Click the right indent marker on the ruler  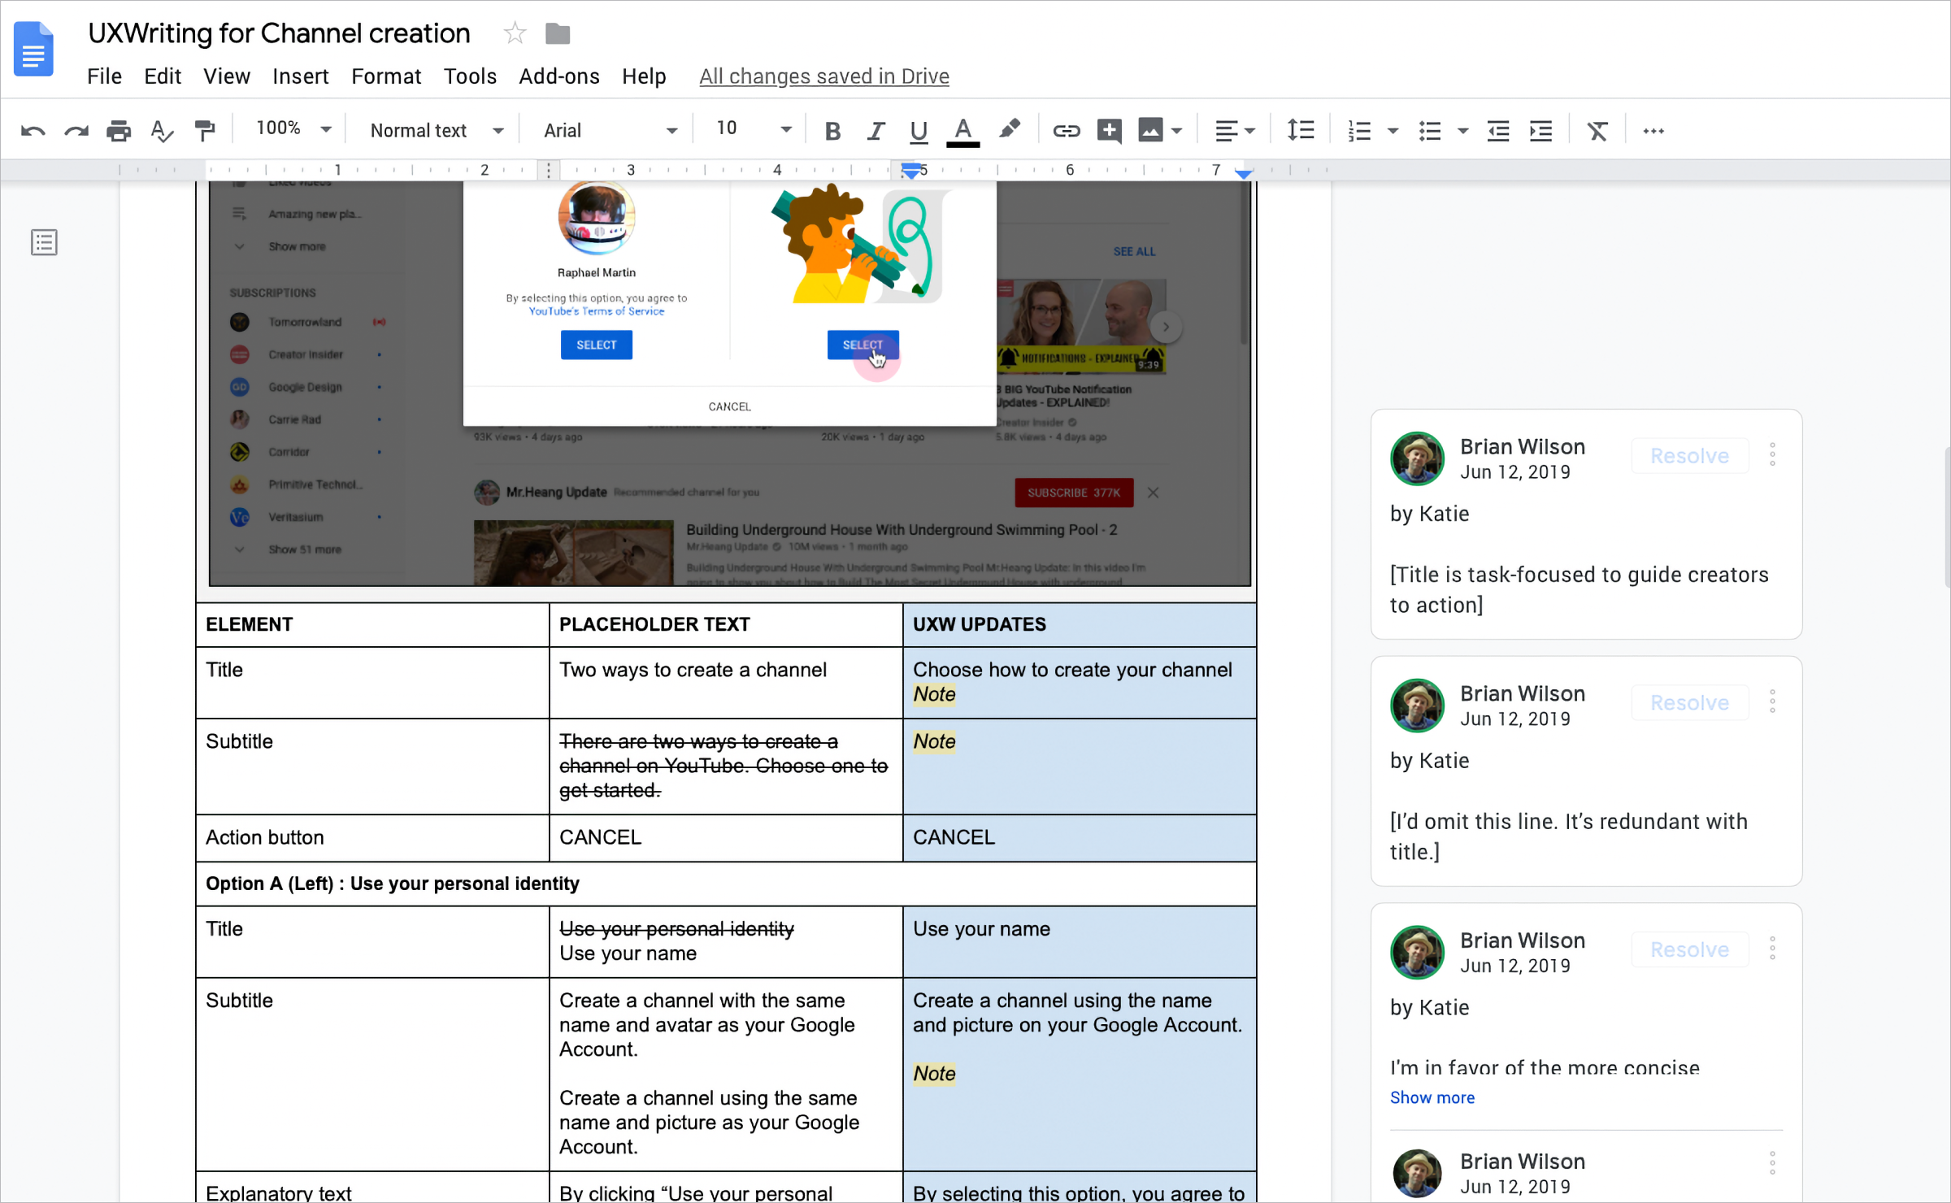1243,173
